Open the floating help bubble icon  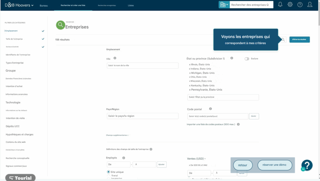[x=307, y=165]
